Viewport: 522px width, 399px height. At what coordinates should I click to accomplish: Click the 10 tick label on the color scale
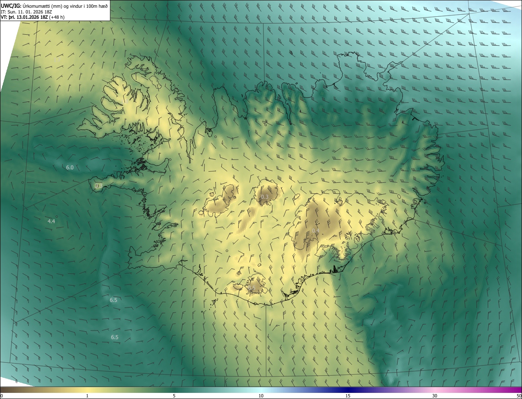click(x=261, y=396)
